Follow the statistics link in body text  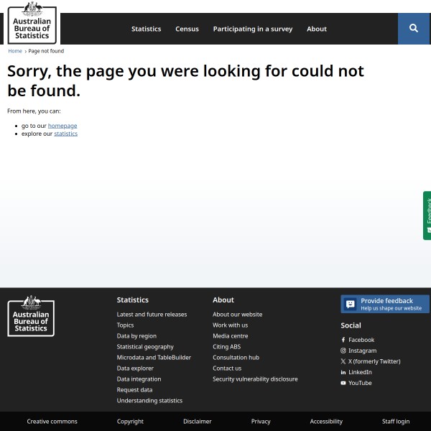[65, 134]
